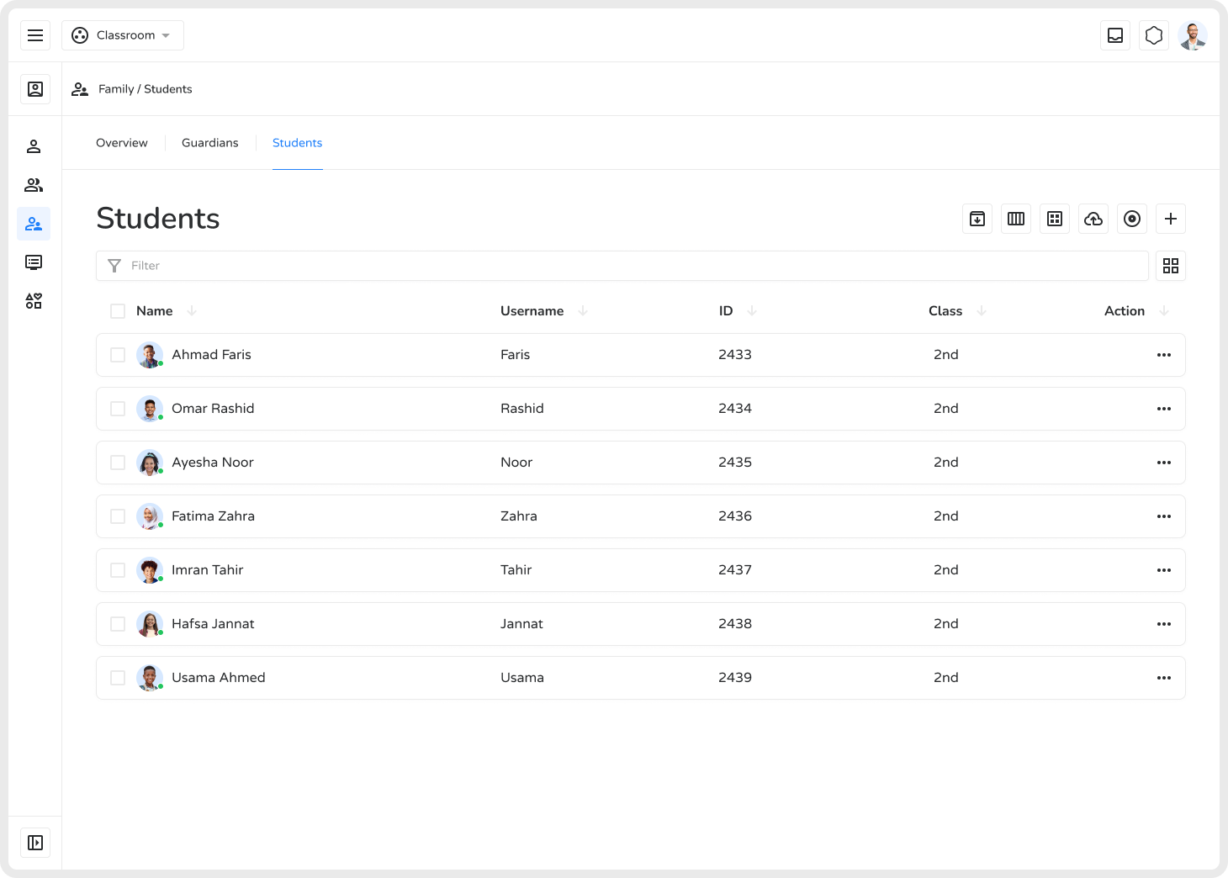1228x878 pixels.
Task: Open the columns view icon
Action: (1016, 219)
